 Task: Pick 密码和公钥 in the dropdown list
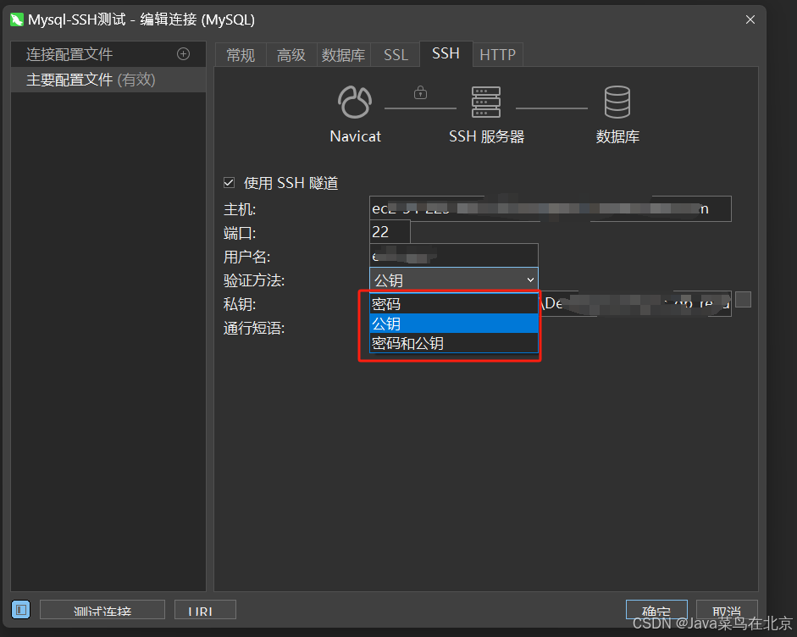click(453, 343)
